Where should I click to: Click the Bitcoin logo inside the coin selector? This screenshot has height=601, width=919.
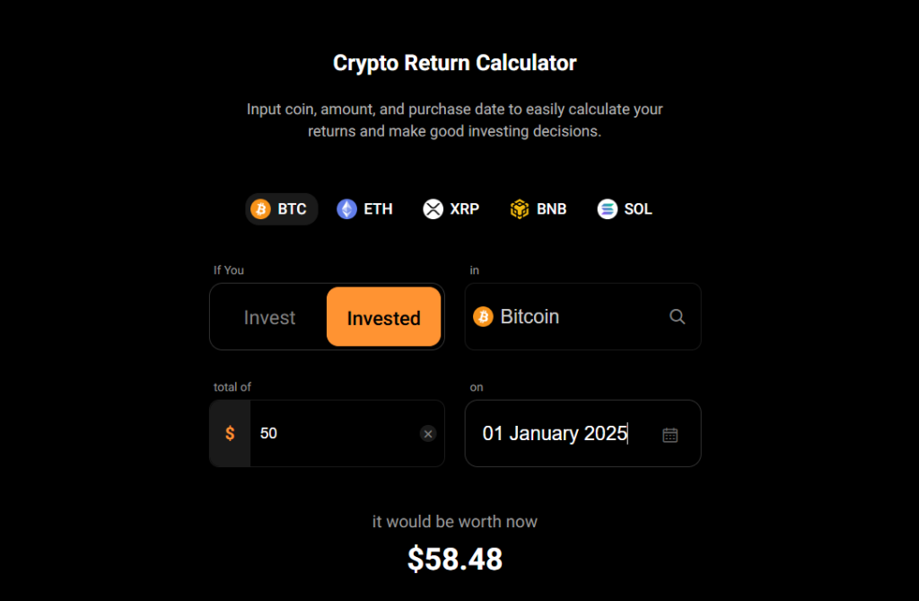click(x=486, y=316)
